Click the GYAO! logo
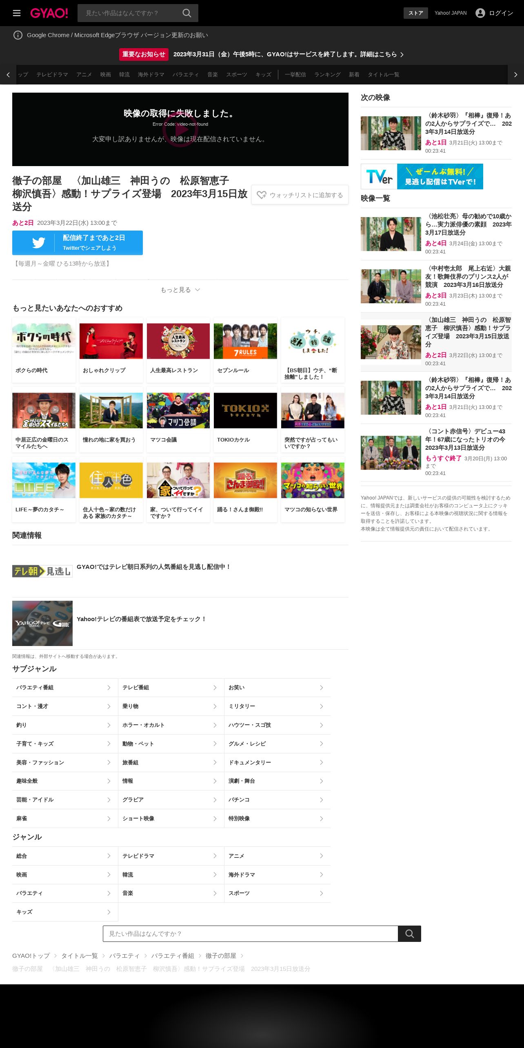 [x=49, y=13]
